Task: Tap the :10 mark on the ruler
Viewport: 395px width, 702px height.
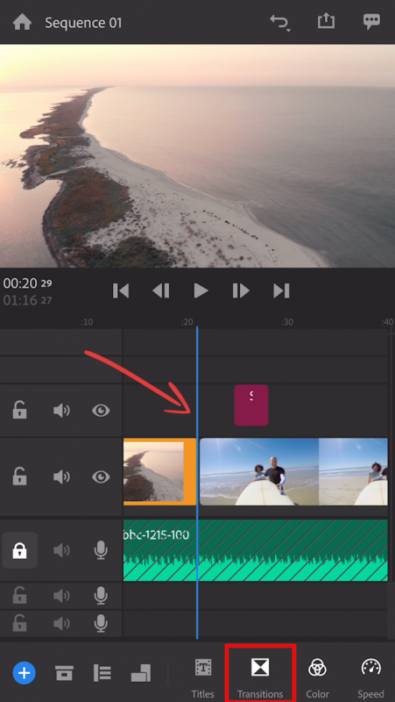Action: pyautogui.click(x=87, y=322)
